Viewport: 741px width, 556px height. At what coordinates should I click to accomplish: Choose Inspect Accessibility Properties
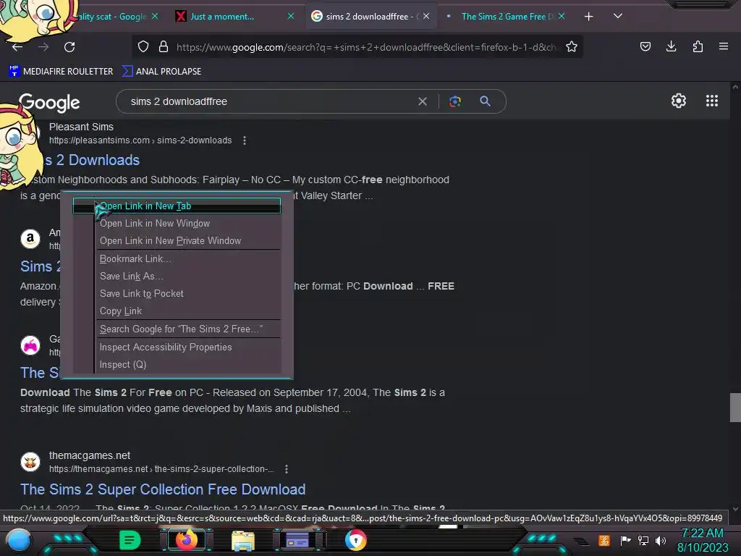coord(177,347)
